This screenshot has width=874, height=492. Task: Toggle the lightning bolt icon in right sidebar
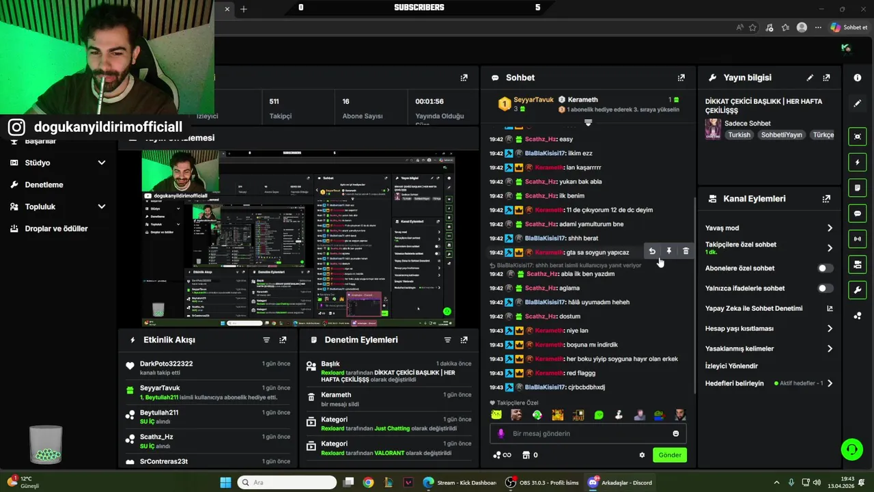858,163
